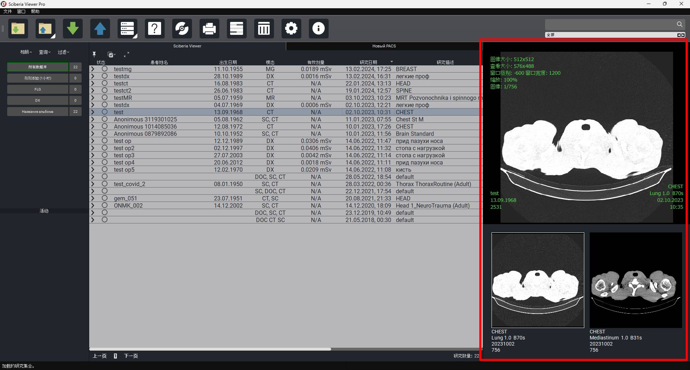The width and height of the screenshot is (690, 370).
Task: Open the server list toolbar icon
Action: [x=127, y=28]
